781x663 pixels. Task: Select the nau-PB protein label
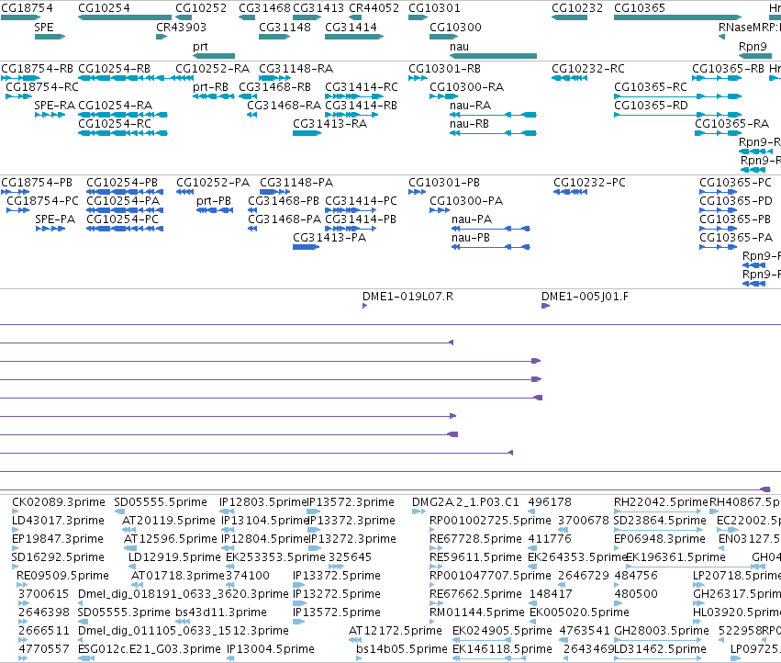pyautogui.click(x=471, y=238)
